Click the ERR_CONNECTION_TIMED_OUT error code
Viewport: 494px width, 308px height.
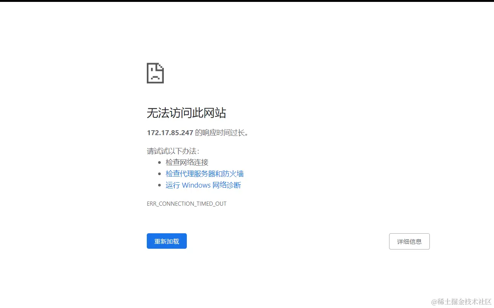click(186, 203)
